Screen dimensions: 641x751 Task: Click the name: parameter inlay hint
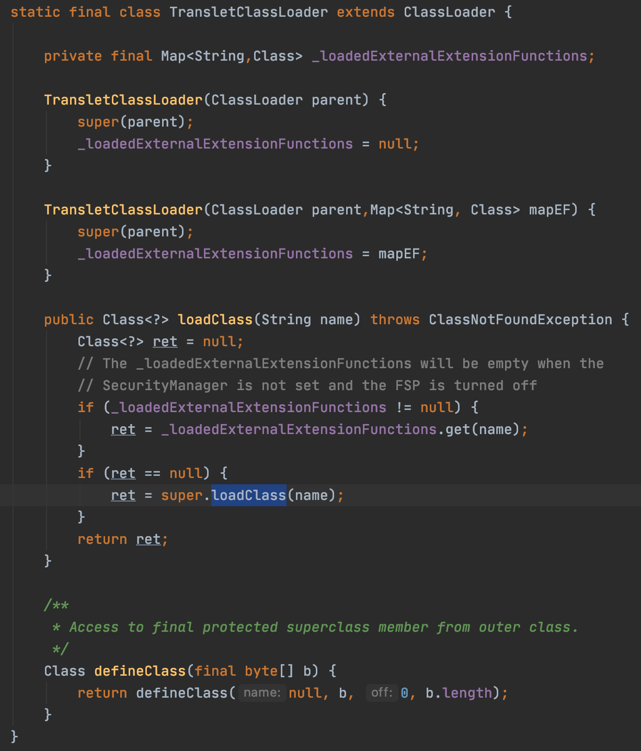point(262,693)
